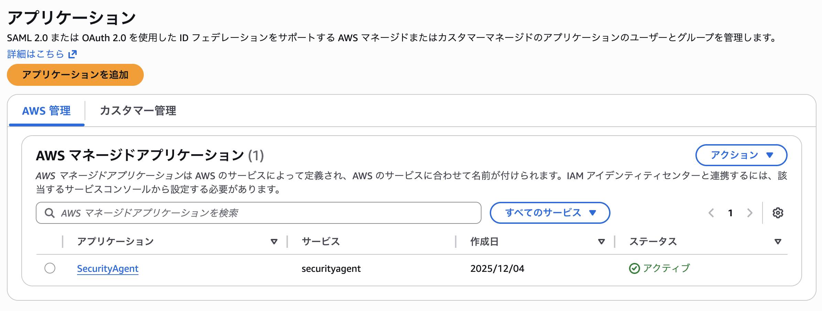Select the SecurityAgent radio button

50,268
